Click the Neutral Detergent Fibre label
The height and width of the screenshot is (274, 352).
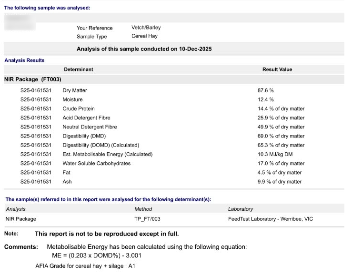(90, 127)
